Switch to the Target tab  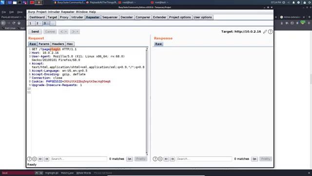(x=52, y=18)
